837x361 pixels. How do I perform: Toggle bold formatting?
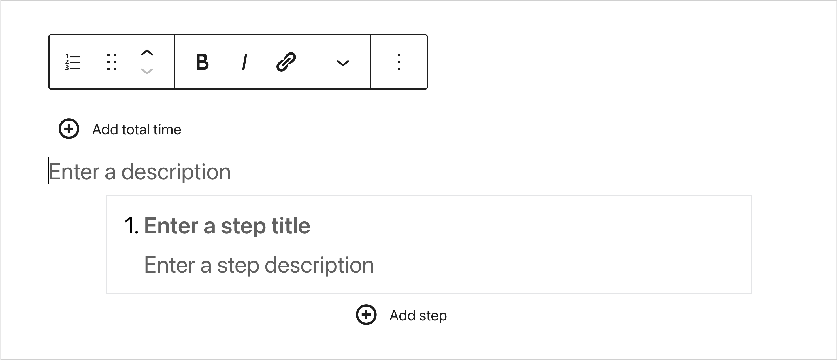(202, 62)
